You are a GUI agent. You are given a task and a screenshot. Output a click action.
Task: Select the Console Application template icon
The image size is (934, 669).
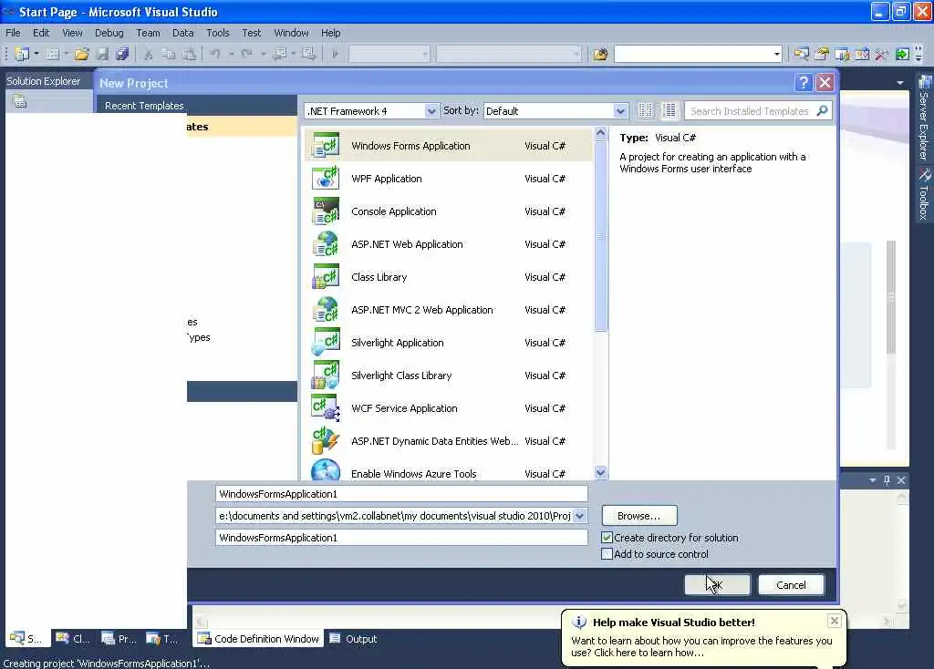tap(326, 211)
